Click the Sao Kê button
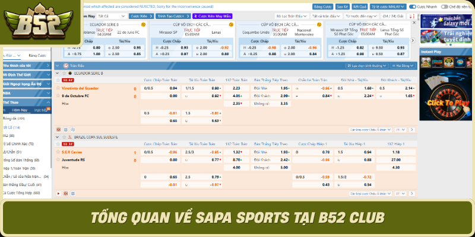Image resolution: width=475 pixels, height=237 pixels. click(343, 7)
